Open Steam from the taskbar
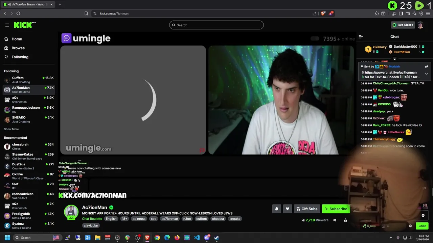This screenshot has width=433, height=243. pos(216,238)
